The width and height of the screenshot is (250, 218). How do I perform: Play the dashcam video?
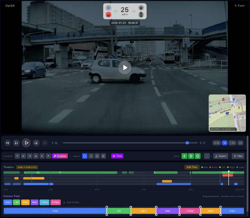point(26,143)
